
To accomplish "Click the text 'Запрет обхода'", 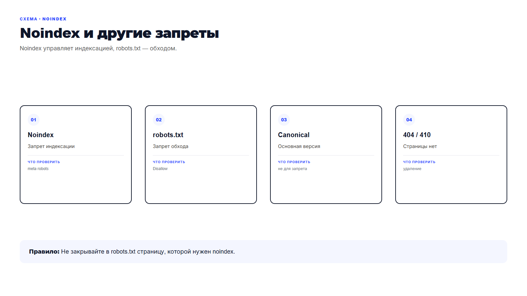I will [171, 146].
